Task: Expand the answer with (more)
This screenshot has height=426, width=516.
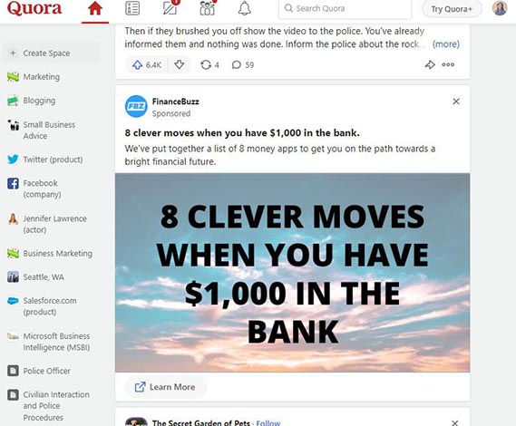Action: coord(446,44)
